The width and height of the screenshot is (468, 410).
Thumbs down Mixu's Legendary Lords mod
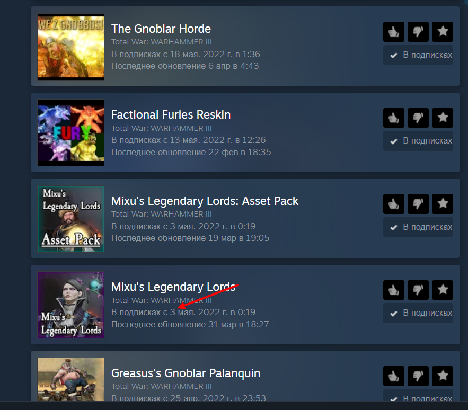pyautogui.click(x=418, y=290)
